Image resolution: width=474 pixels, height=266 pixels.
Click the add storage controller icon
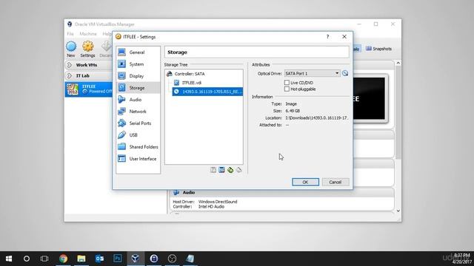(x=213, y=170)
